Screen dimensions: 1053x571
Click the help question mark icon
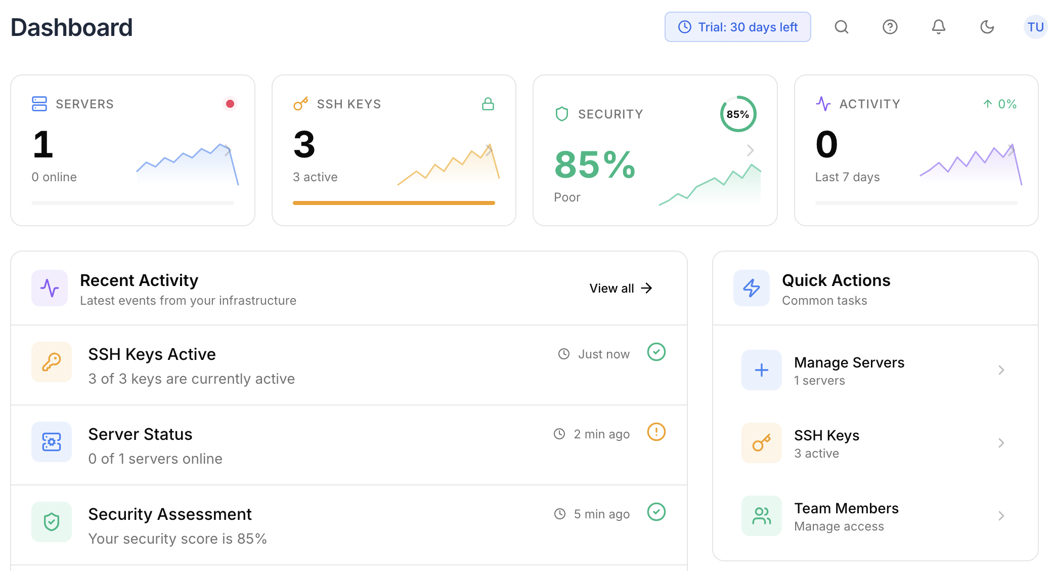click(x=890, y=27)
